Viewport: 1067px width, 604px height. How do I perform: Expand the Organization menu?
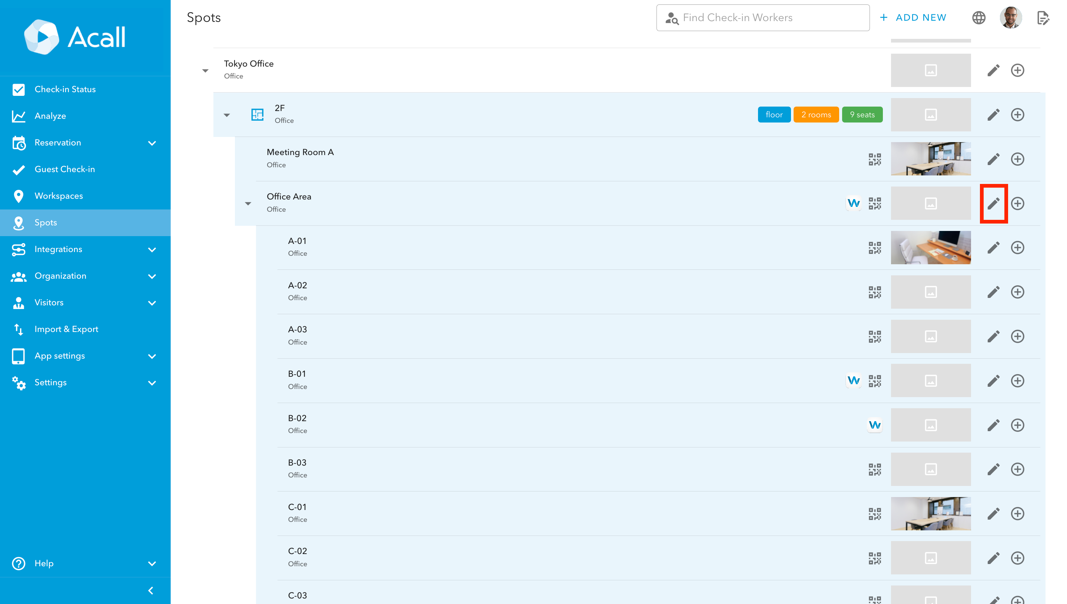[x=152, y=276]
